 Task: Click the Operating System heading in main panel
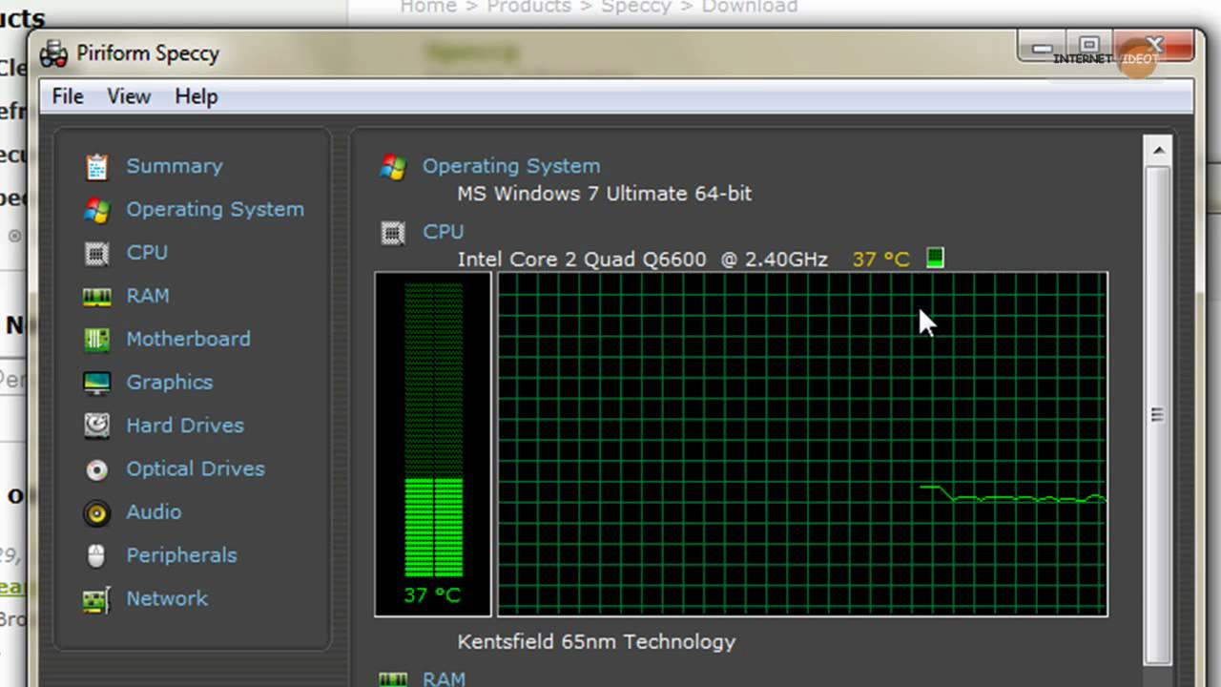(x=511, y=166)
